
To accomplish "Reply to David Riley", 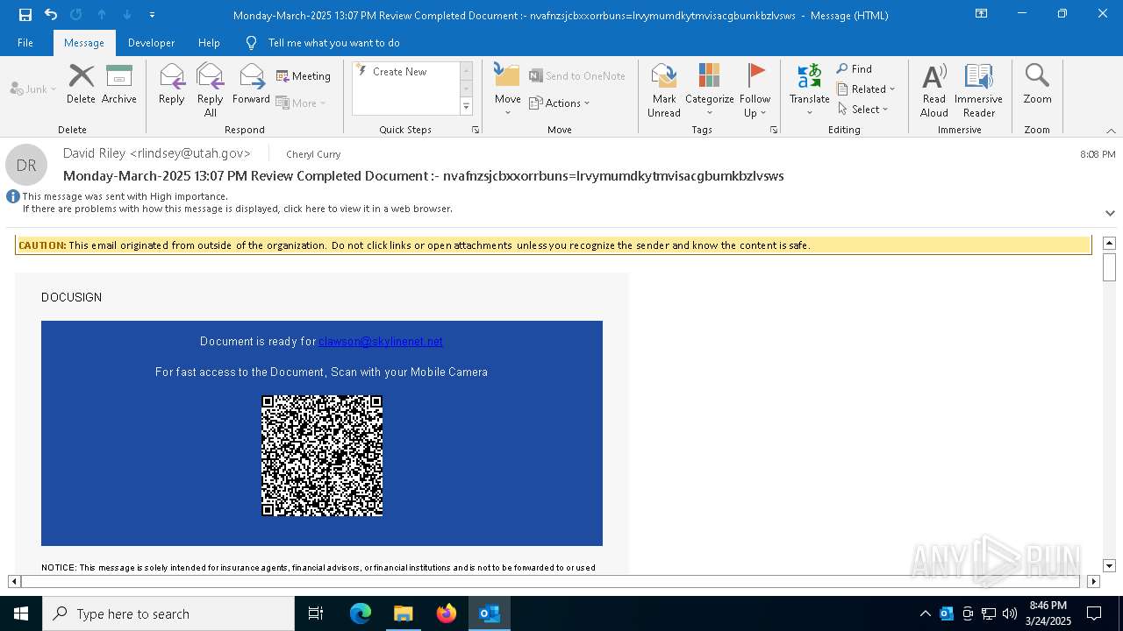I will tap(171, 84).
